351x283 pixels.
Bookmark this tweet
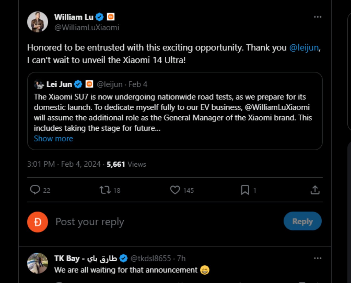pyautogui.click(x=245, y=190)
